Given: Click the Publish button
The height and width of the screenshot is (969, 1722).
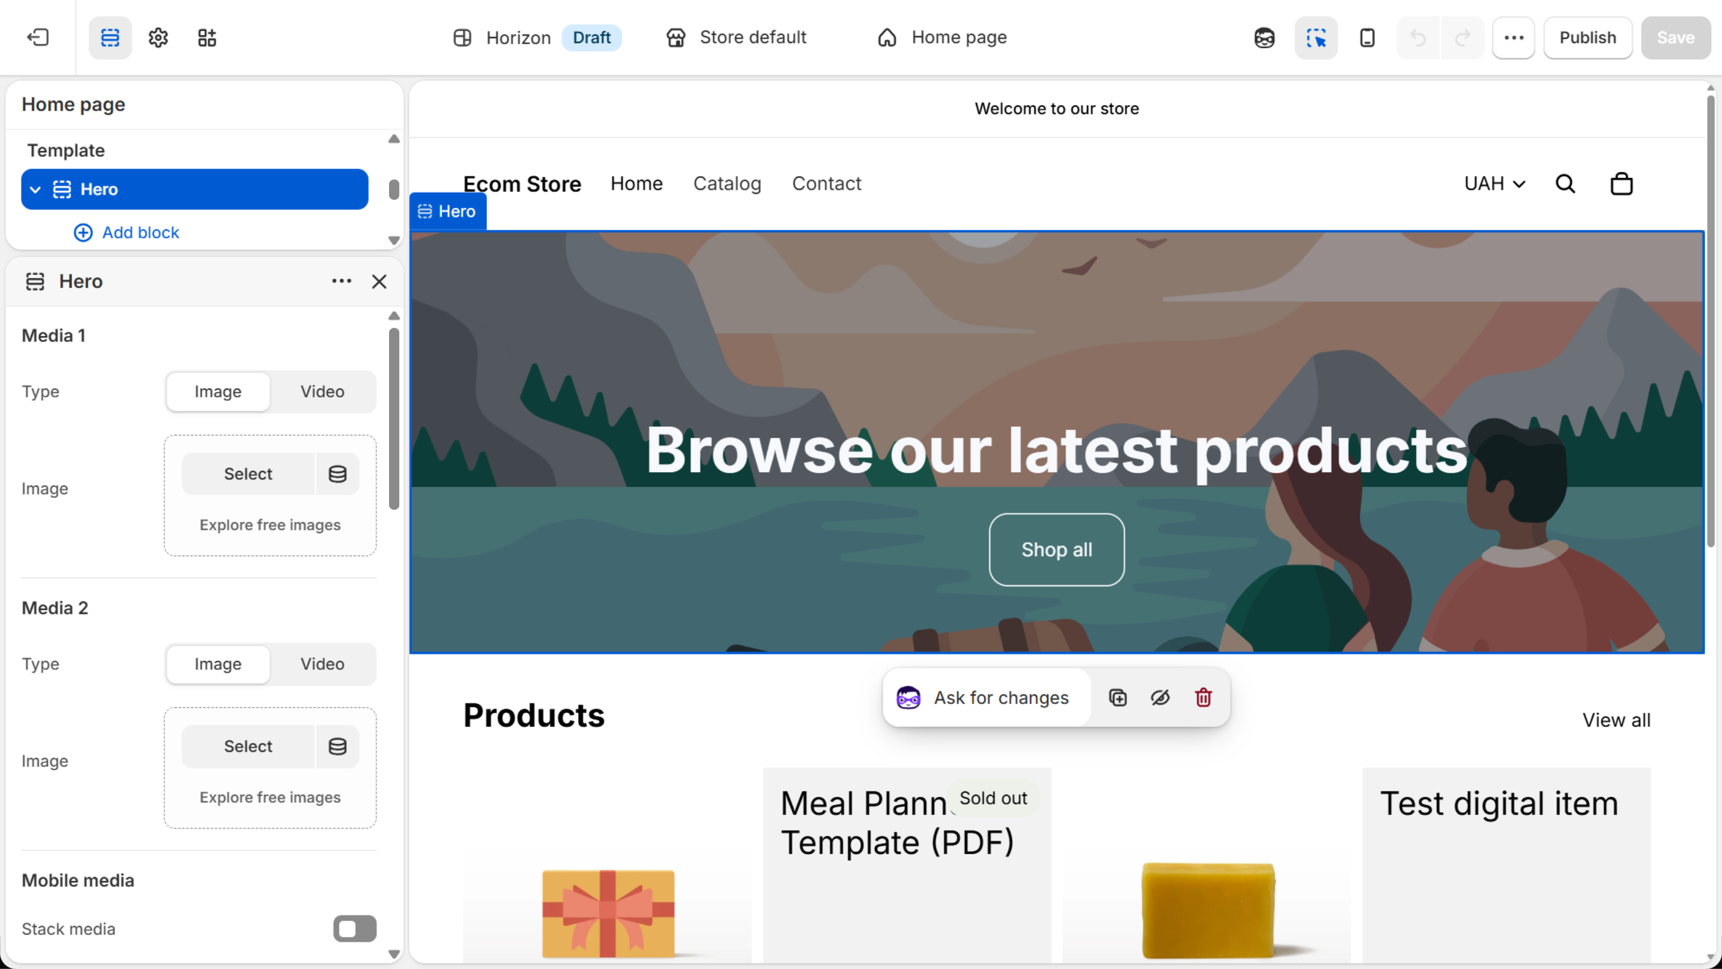Looking at the screenshot, I should 1587,38.
